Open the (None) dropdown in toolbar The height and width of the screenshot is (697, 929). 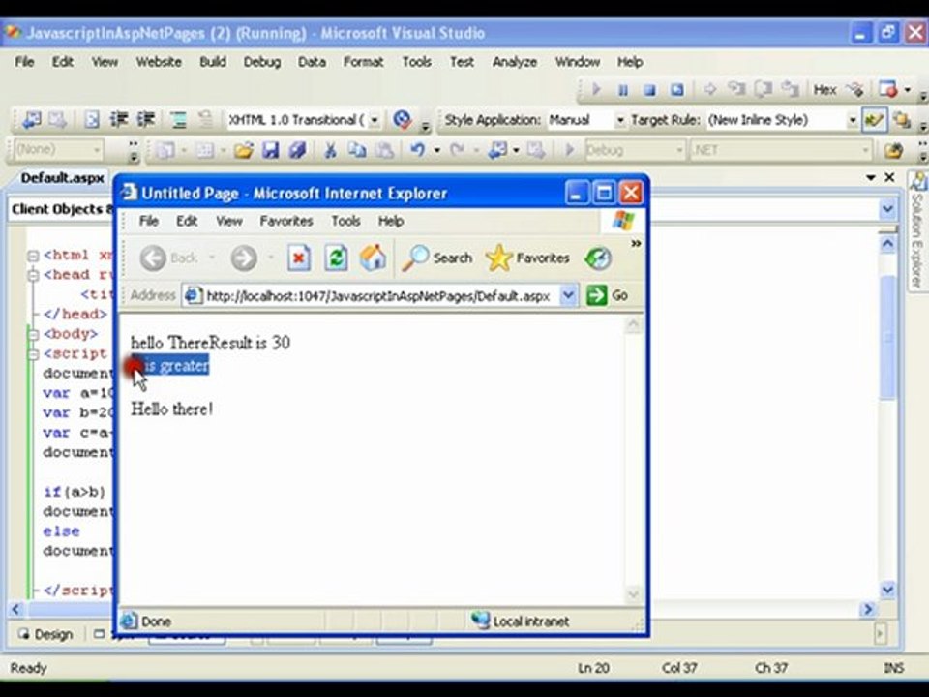tap(97, 150)
